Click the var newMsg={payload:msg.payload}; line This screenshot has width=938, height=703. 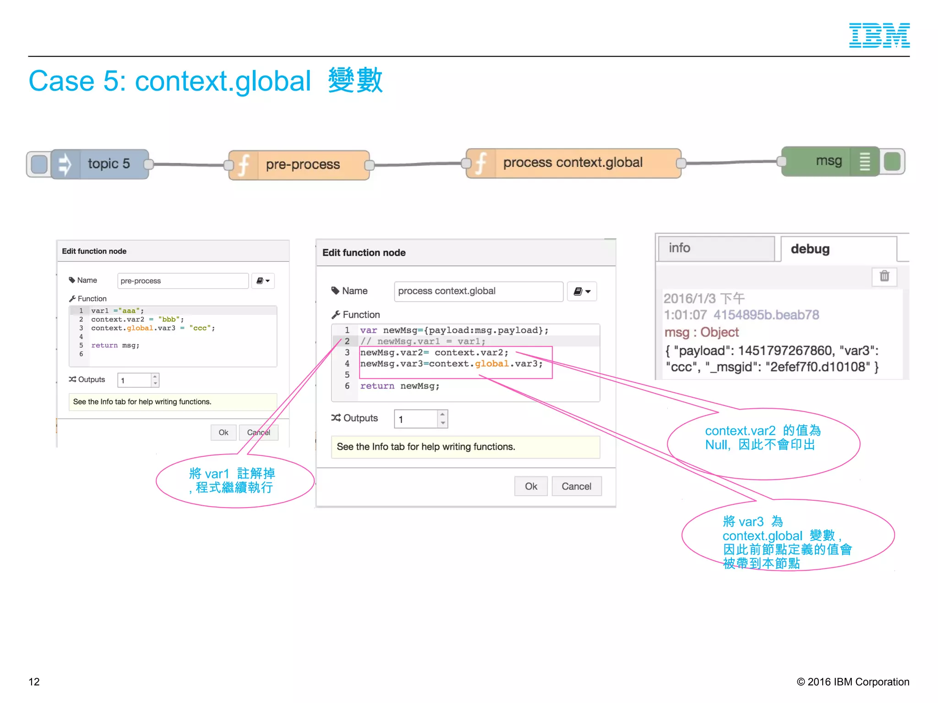pos(454,330)
